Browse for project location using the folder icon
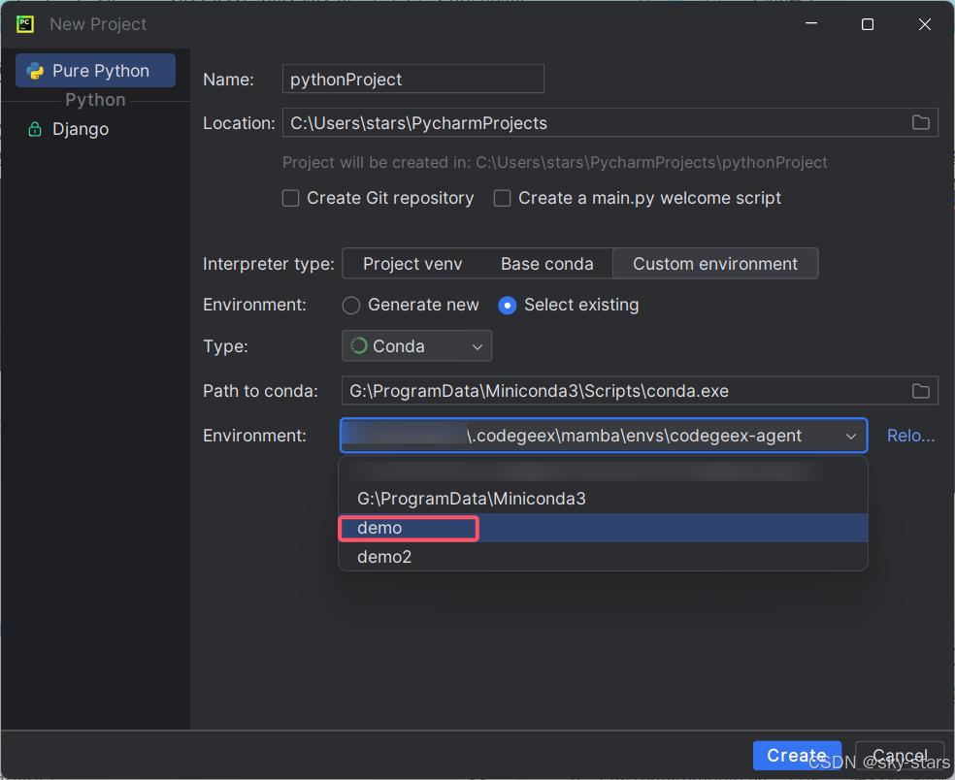This screenshot has height=780, width=955. tap(920, 122)
